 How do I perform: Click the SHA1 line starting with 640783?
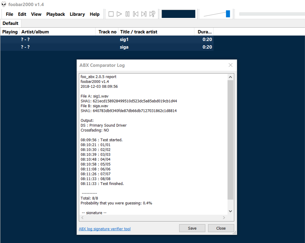(x=129, y=111)
